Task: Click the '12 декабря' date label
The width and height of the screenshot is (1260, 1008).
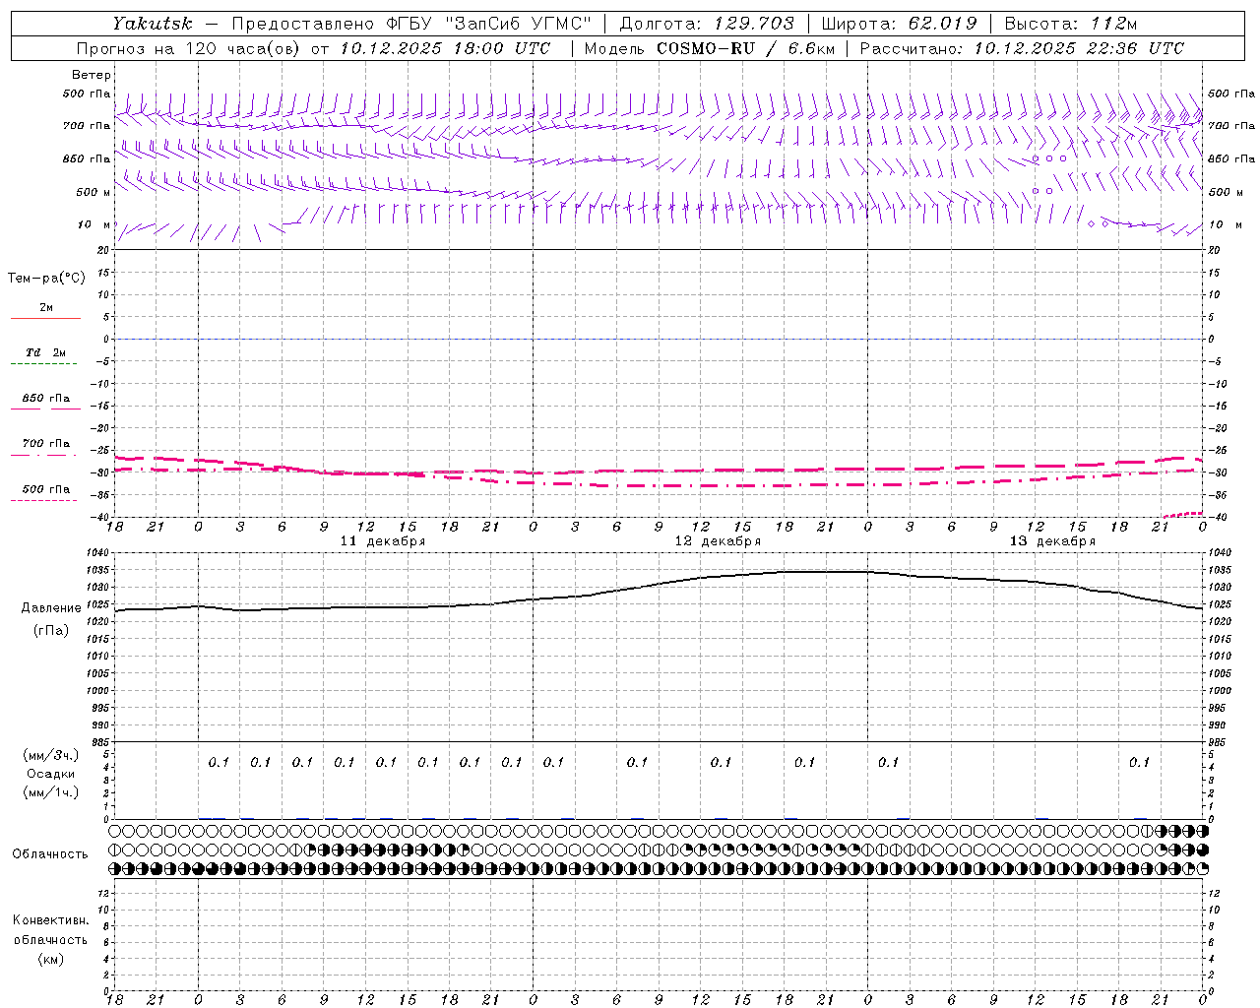Action: tap(718, 541)
